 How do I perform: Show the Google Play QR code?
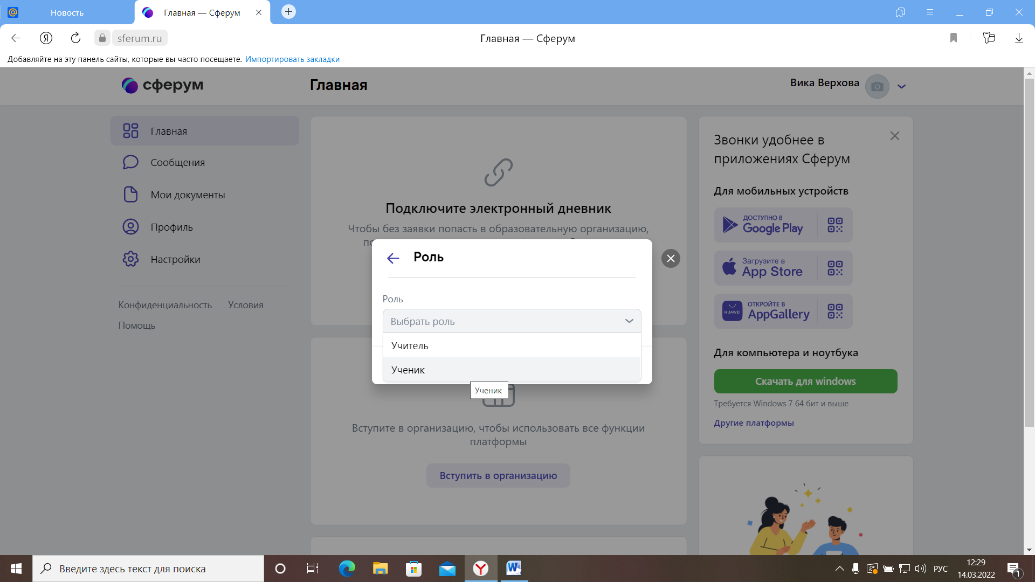point(835,225)
